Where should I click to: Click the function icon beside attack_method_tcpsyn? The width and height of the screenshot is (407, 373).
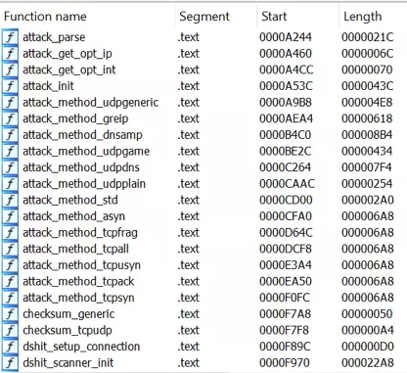click(10, 298)
